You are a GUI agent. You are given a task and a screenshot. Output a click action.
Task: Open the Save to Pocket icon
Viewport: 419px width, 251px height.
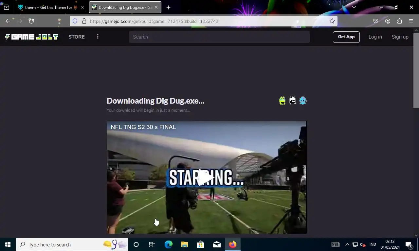click(x=376, y=21)
